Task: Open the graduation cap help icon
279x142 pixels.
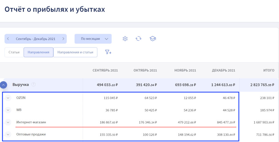Action: point(153,39)
